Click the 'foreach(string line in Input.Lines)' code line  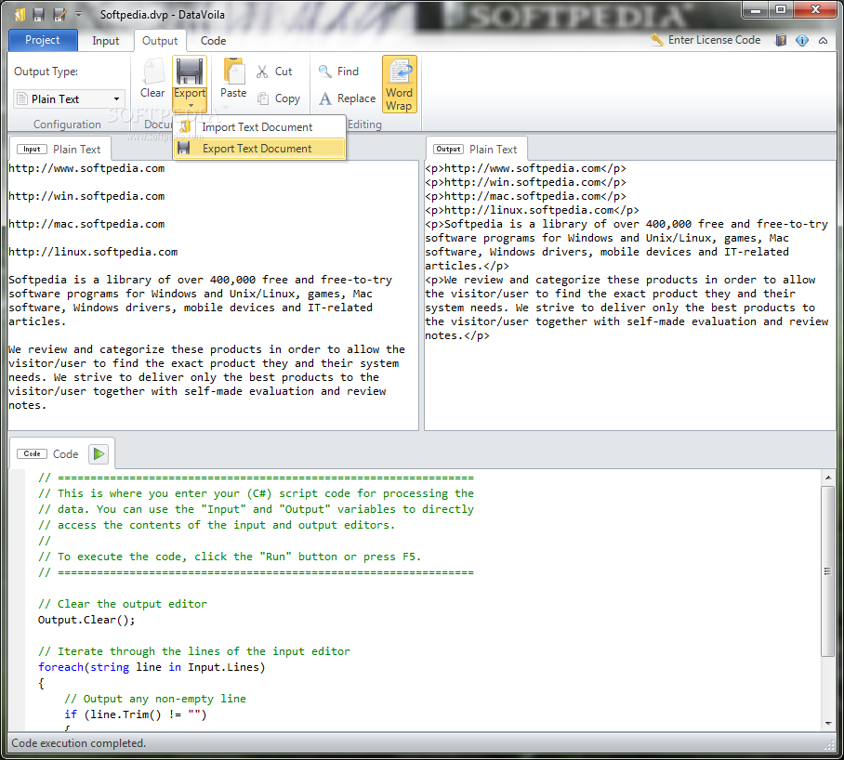[152, 667]
